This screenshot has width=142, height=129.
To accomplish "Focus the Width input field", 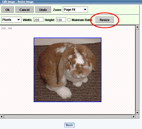I will (38, 20).
